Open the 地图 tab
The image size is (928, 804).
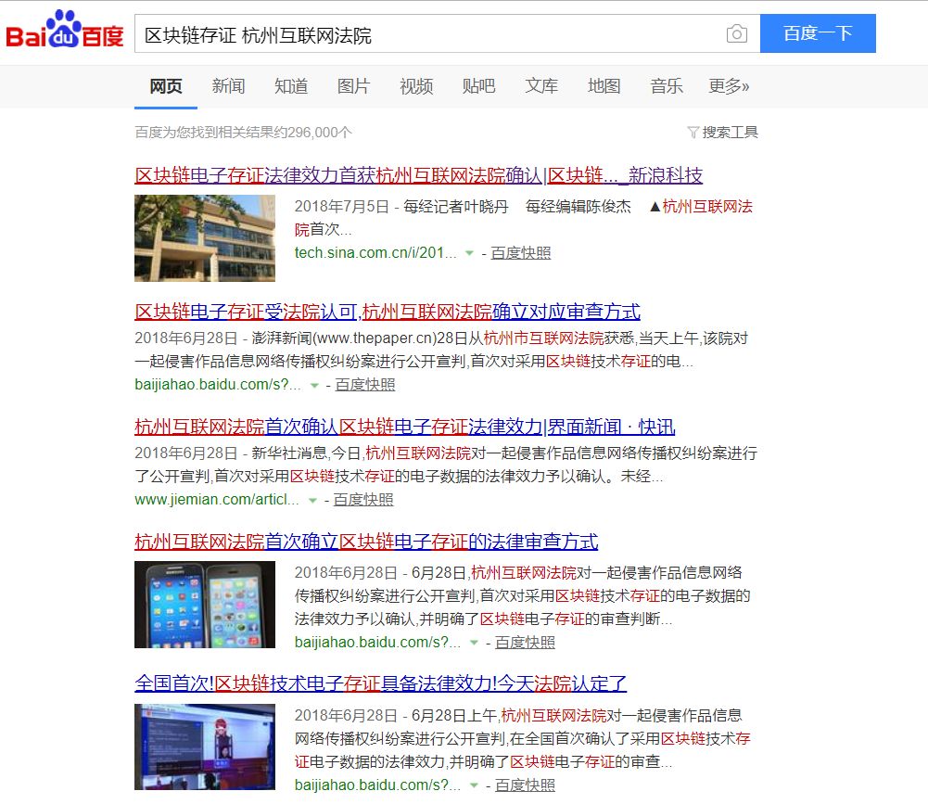click(x=604, y=86)
